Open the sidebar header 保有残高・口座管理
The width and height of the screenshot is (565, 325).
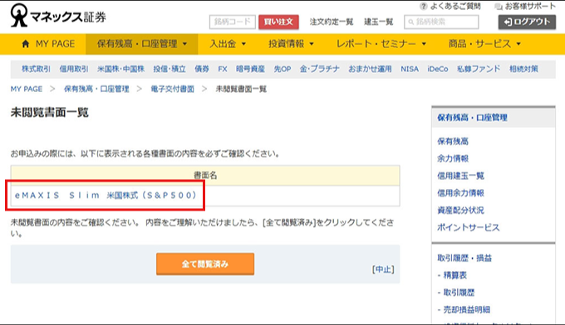472,118
